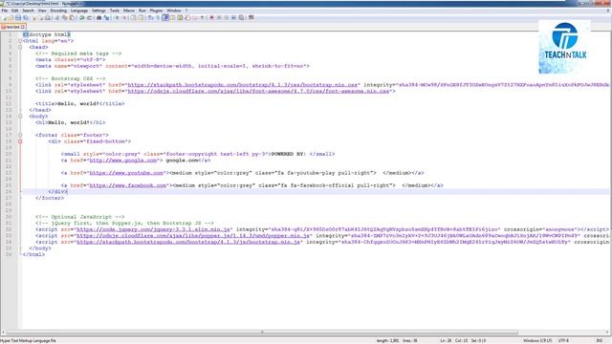This screenshot has height=344, width=612.
Task: Click the youtube.com href link in code
Action: pos(126,173)
